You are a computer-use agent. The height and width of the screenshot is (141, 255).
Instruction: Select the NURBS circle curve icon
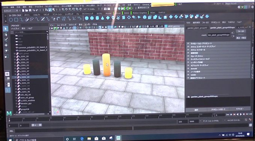click(x=11, y=20)
